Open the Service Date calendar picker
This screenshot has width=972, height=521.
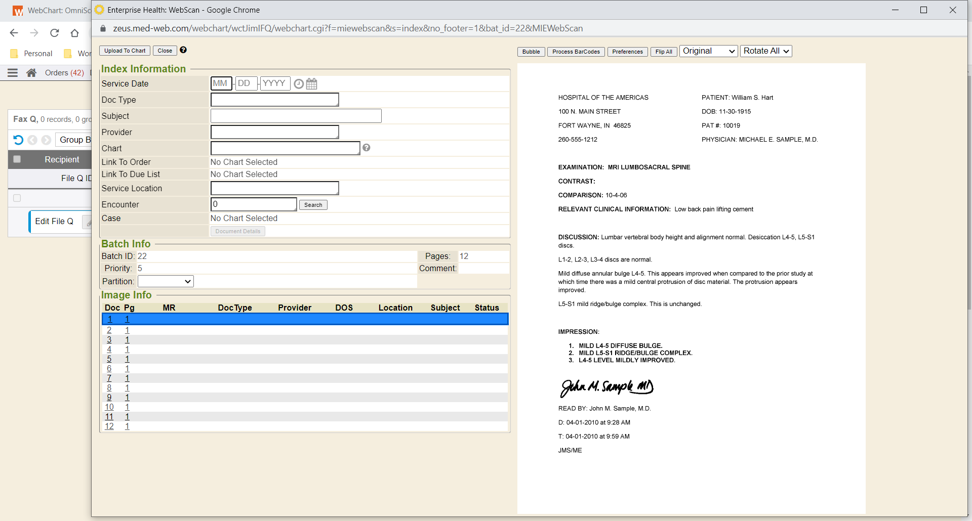point(311,84)
